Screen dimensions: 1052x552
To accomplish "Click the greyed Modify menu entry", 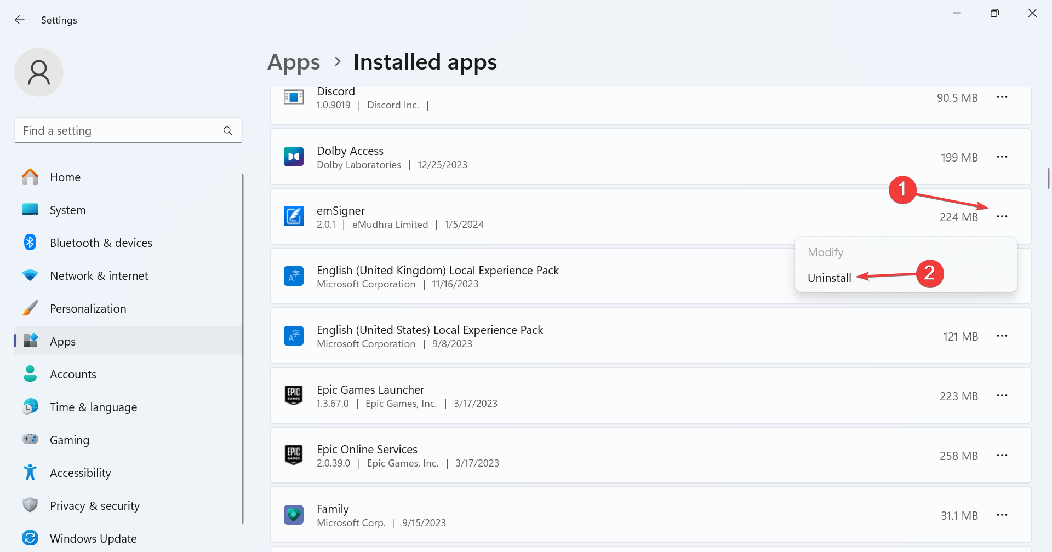I will pos(826,252).
